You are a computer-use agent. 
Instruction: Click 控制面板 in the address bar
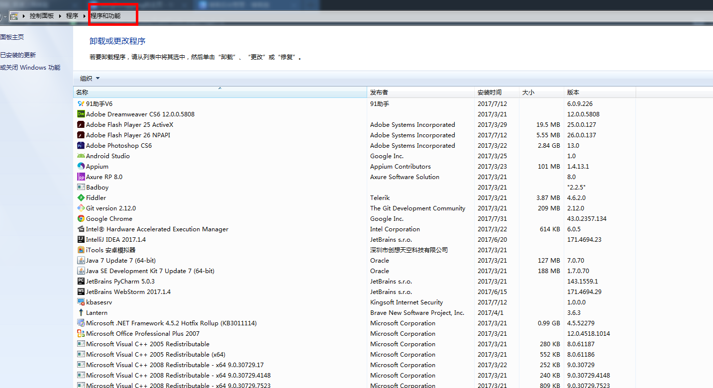(x=42, y=16)
